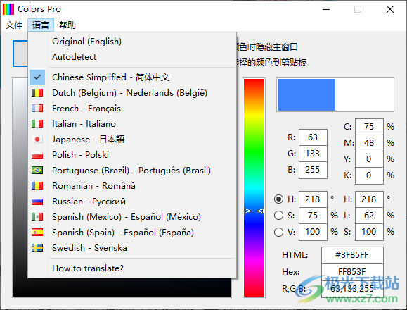This screenshot has width=407, height=310.
Task: Open the How to translate? entry
Action: point(132,268)
